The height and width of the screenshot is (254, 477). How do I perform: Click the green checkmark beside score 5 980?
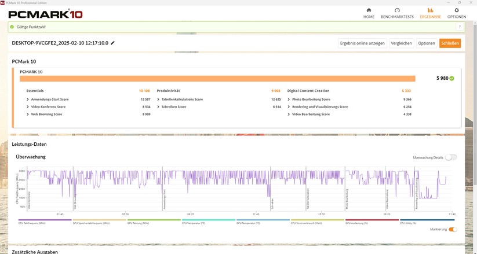click(452, 78)
